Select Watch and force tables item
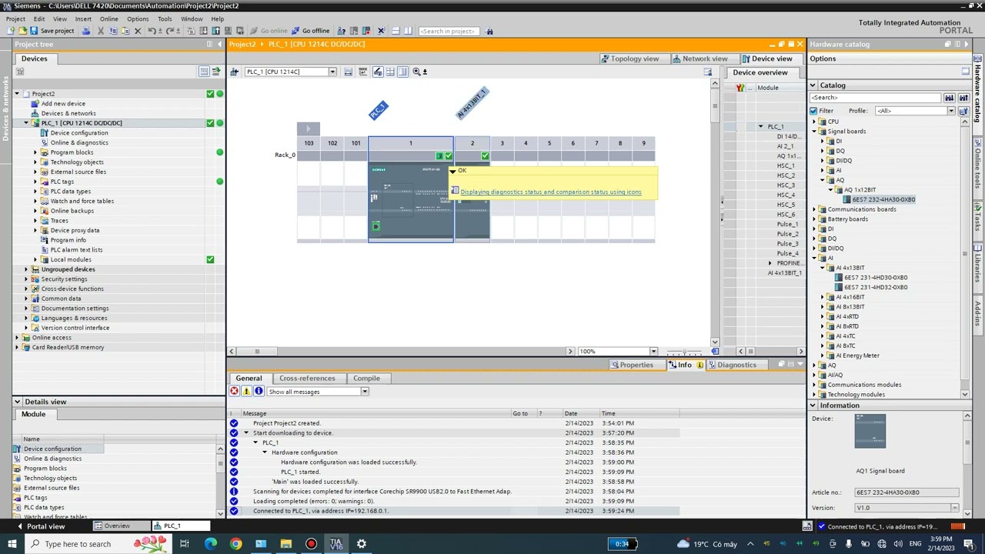 82,201
